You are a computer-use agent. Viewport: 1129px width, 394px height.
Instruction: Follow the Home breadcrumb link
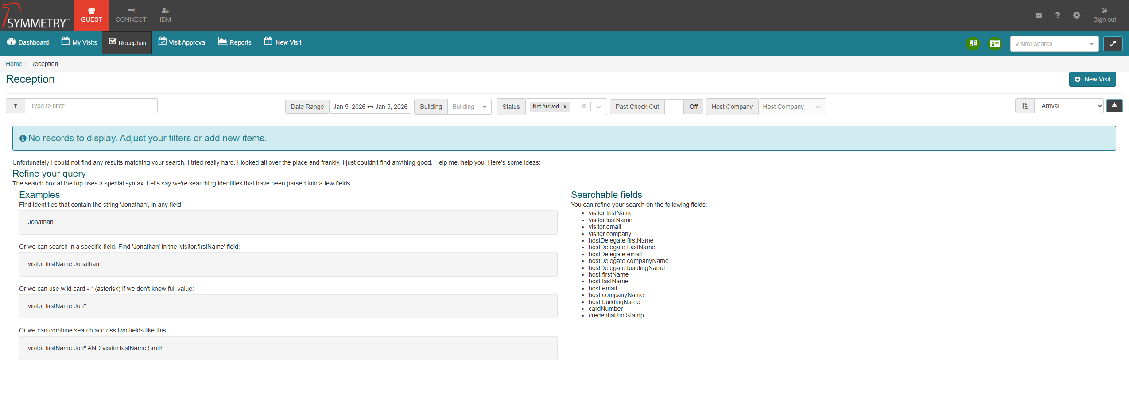(x=14, y=64)
